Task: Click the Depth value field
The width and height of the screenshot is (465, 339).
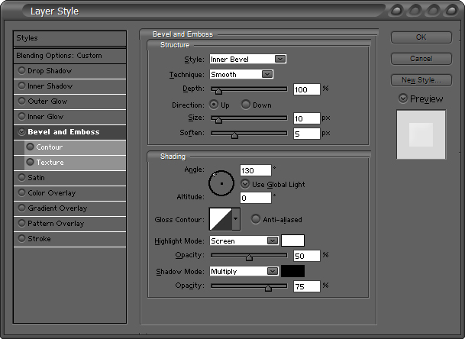Action: [x=307, y=89]
